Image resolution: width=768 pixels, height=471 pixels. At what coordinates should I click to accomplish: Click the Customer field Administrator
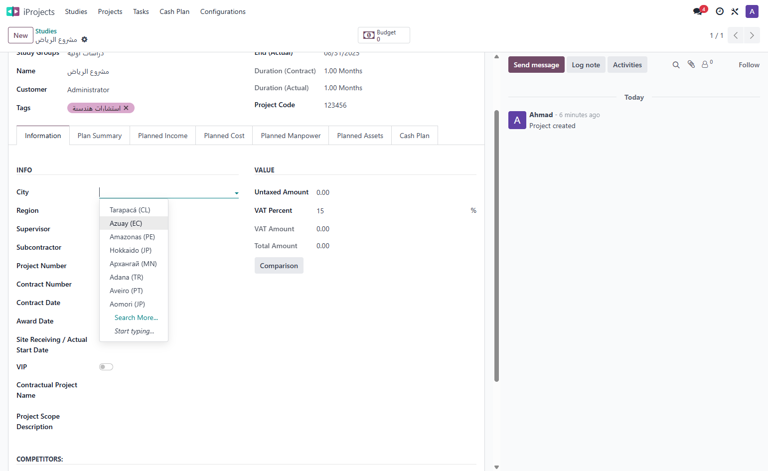pos(88,90)
